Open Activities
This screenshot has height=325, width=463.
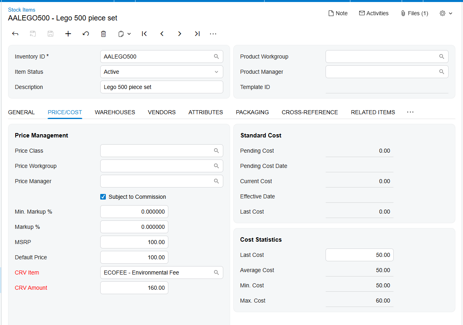pos(374,13)
